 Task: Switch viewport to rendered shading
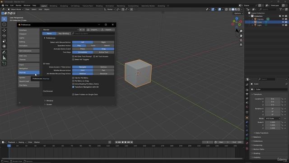(x=239, y=9)
